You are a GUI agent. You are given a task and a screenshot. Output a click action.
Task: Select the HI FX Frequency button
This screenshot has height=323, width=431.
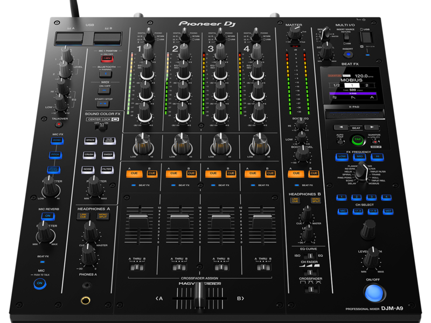pyautogui.click(x=378, y=157)
